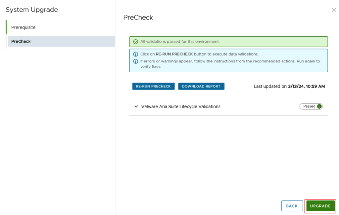Click the All validations passed message

180,42
